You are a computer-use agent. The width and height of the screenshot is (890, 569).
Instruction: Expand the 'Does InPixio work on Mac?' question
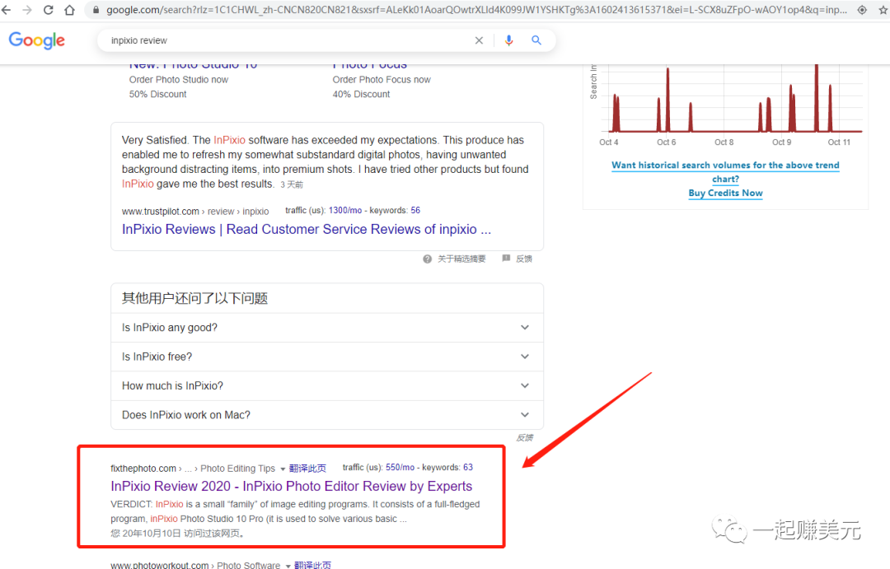327,415
